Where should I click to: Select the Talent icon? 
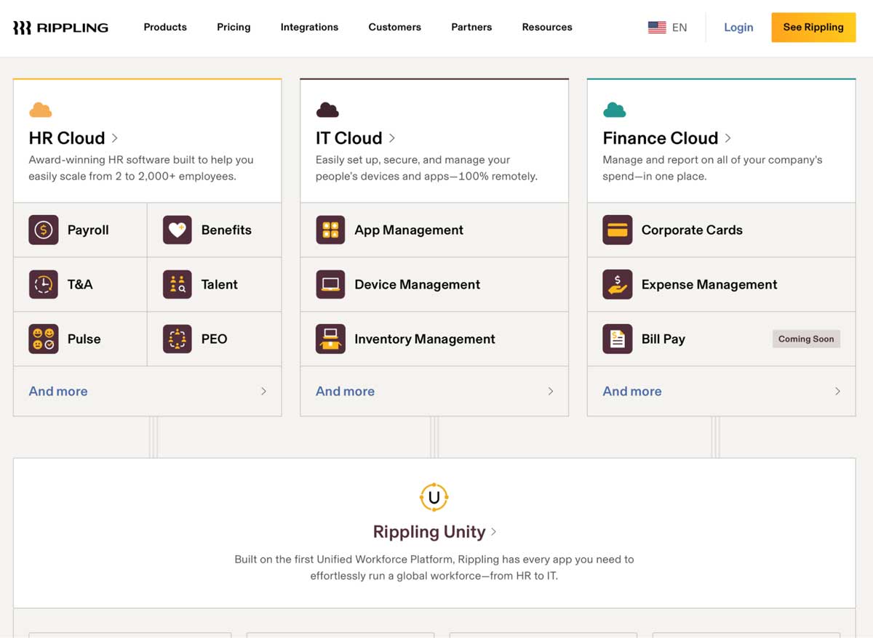[x=177, y=284]
